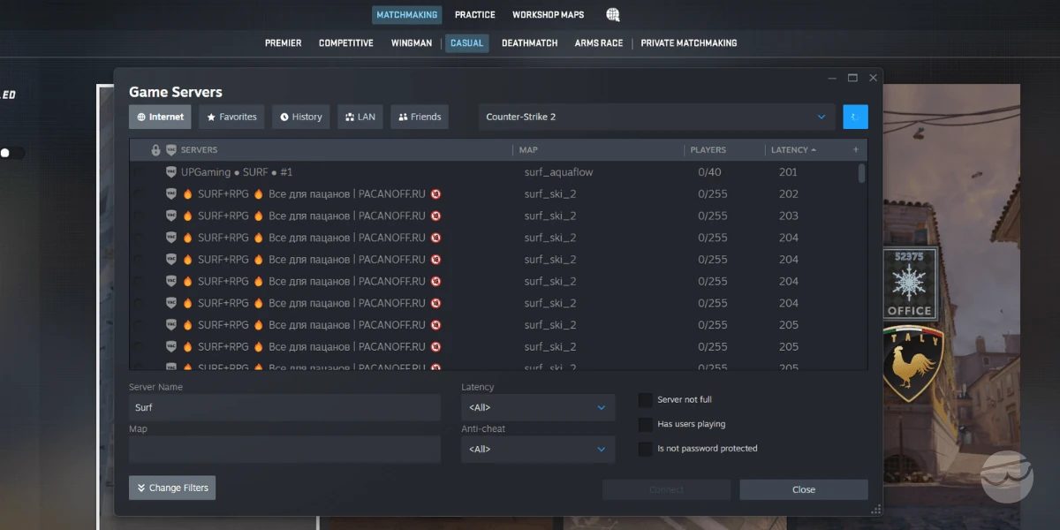Show the Friends tab
The height and width of the screenshot is (530, 1060).
tap(420, 117)
